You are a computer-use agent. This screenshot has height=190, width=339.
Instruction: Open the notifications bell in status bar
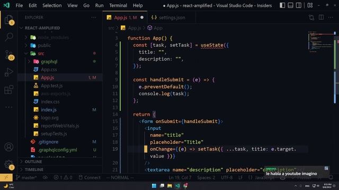(x=331, y=177)
